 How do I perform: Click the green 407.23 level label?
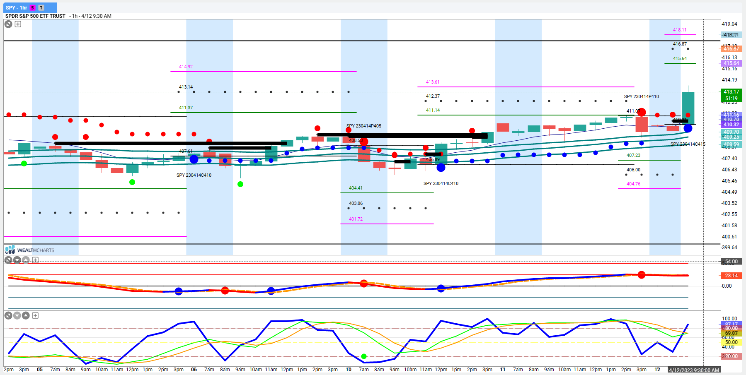(x=633, y=155)
